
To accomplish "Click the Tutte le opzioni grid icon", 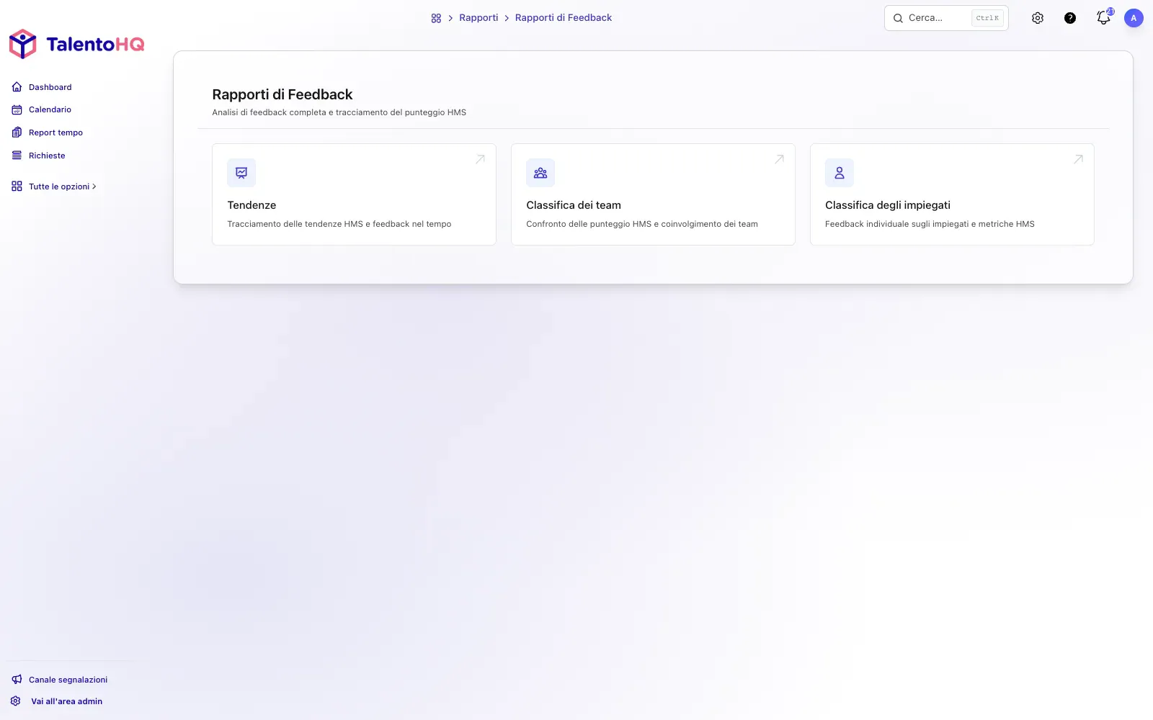I will (x=17, y=186).
